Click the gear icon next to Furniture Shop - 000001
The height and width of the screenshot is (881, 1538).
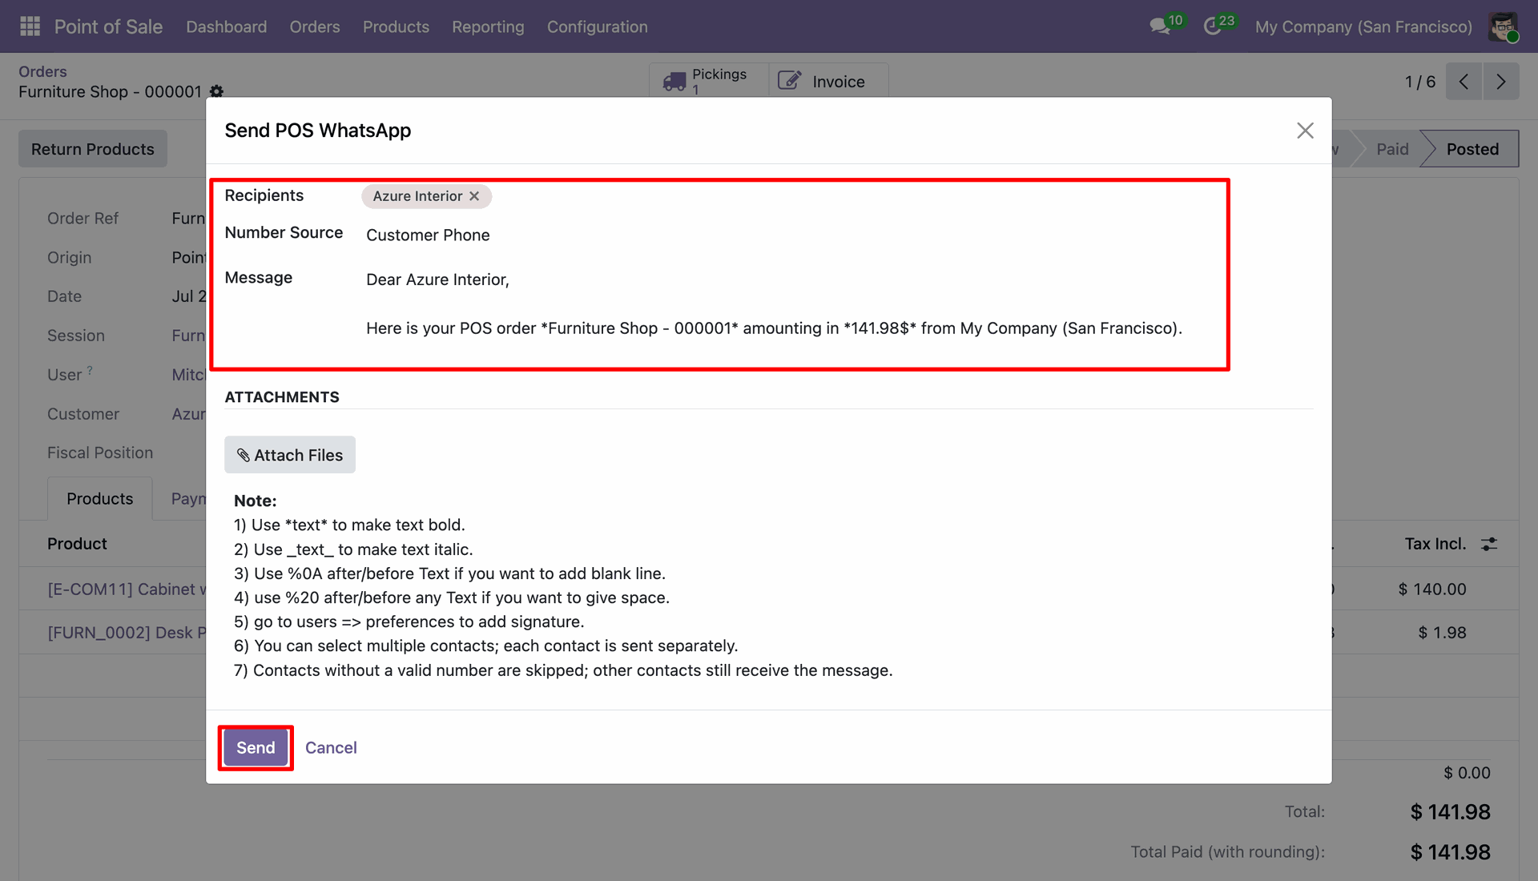point(216,91)
